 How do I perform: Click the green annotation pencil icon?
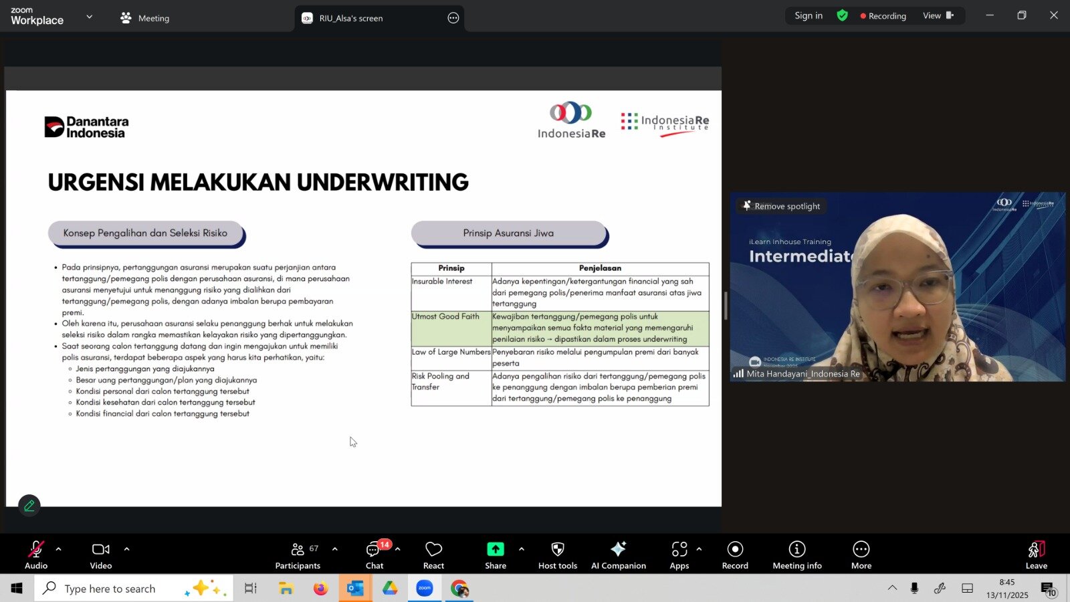tap(29, 506)
